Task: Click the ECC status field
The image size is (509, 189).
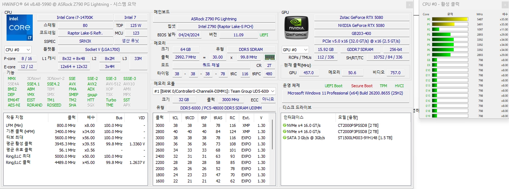Action: click(268, 100)
